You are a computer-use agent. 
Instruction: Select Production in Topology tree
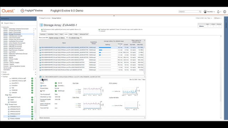[14, 85]
